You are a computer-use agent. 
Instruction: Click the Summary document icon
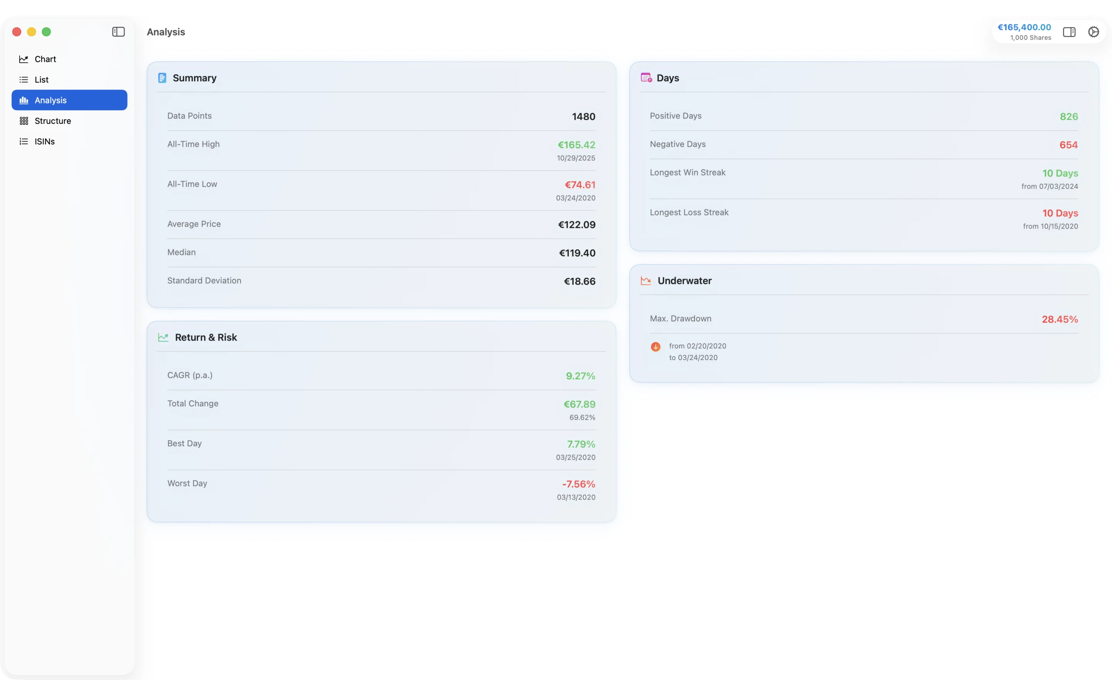click(x=162, y=78)
